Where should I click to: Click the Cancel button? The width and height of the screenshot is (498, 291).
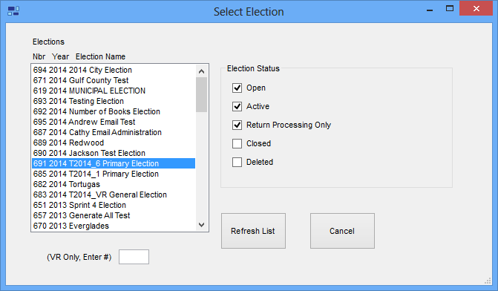(342, 231)
